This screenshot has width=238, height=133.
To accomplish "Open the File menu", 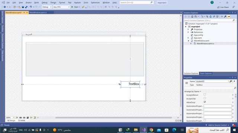I will coord(8,3).
